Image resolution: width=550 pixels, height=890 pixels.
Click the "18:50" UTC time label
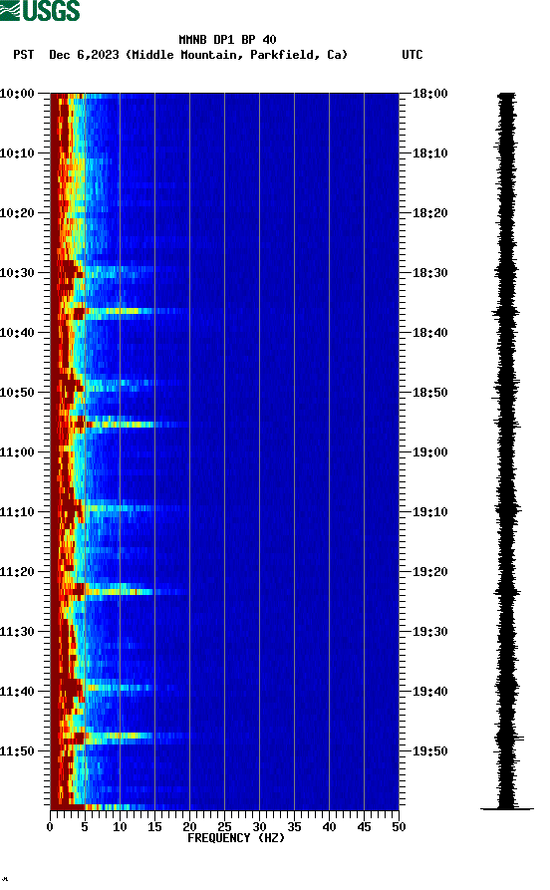430,393
